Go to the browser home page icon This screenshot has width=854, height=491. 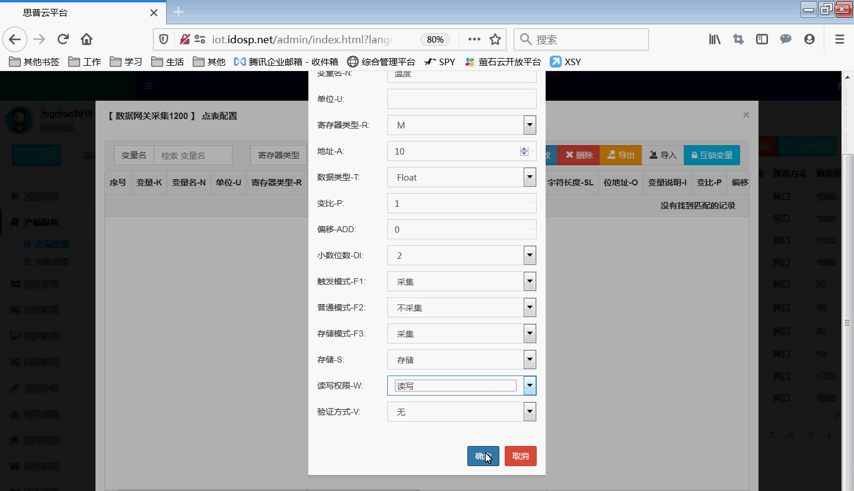[87, 40]
